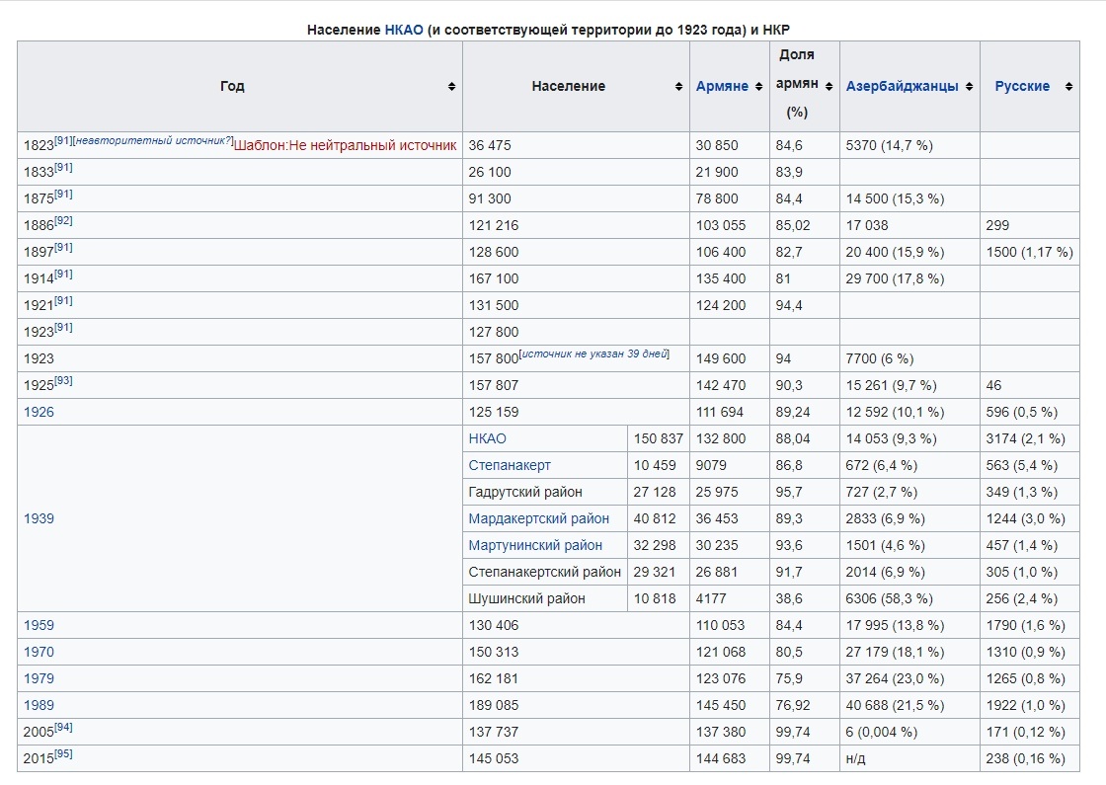This screenshot has height=785, width=1106.
Task: Sort by Доля армян (%) column arrows
Action: pyautogui.click(x=829, y=87)
